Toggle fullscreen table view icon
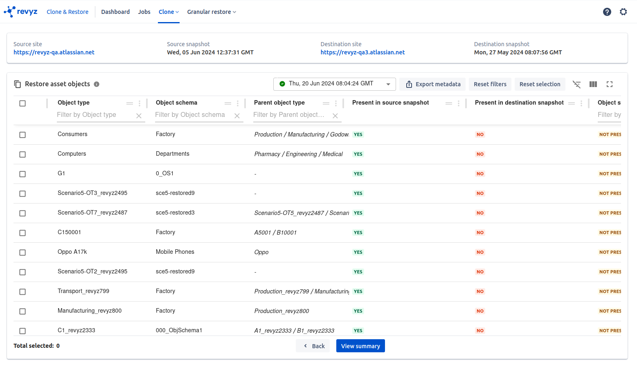Image resolution: width=637 pixels, height=367 pixels. point(610,84)
